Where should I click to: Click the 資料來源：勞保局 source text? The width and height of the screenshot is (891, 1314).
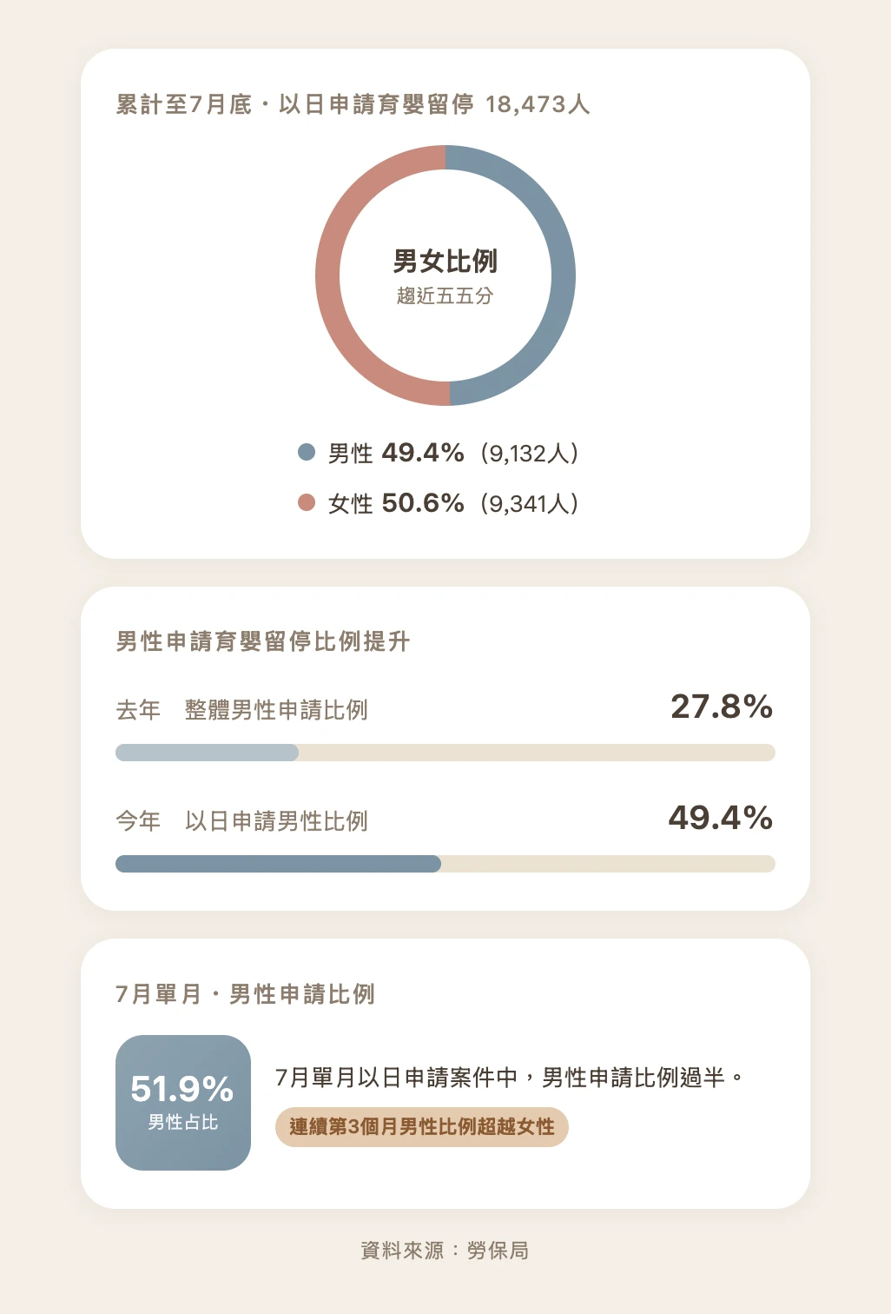click(x=445, y=1251)
